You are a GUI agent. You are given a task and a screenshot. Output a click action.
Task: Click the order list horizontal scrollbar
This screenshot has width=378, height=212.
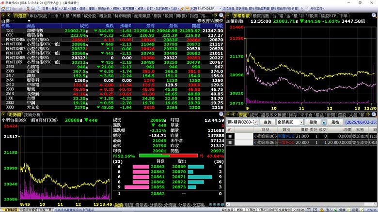302,205
